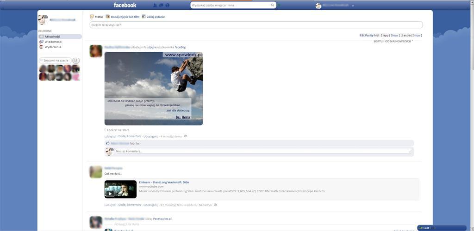Click the photo icon next to 'Dodaj zdjęcie lub film'

[107, 17]
